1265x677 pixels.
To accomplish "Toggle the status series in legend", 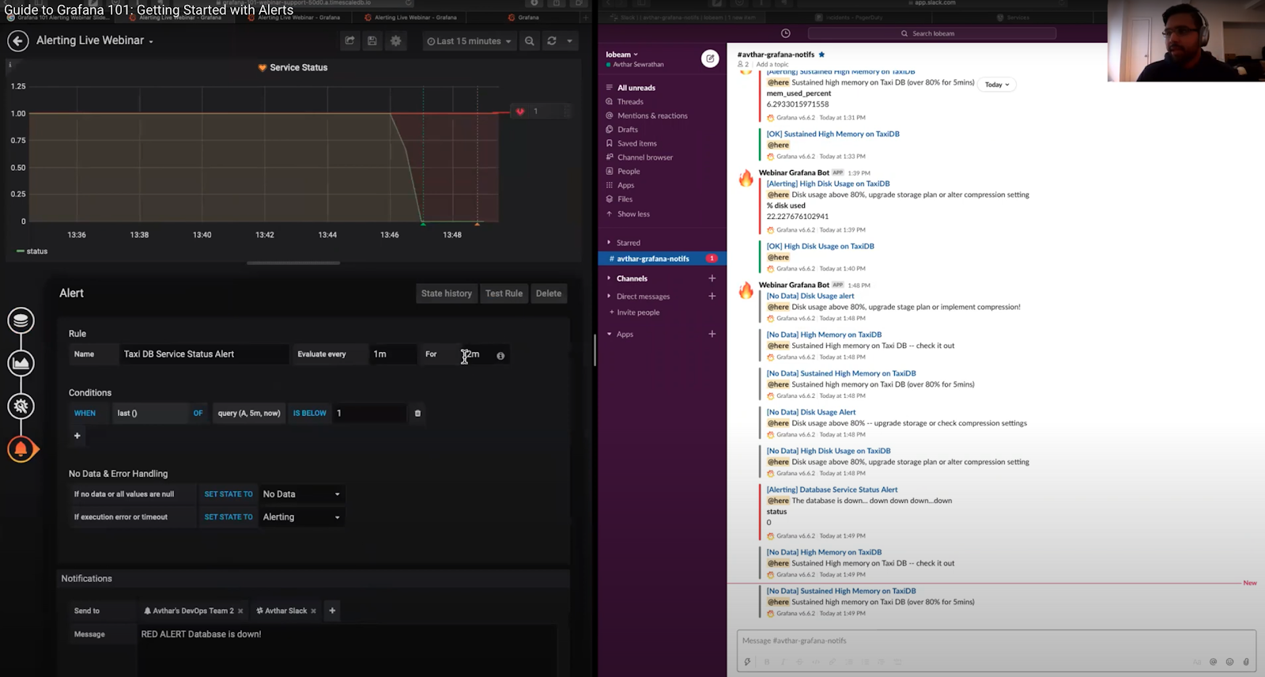I will [36, 252].
